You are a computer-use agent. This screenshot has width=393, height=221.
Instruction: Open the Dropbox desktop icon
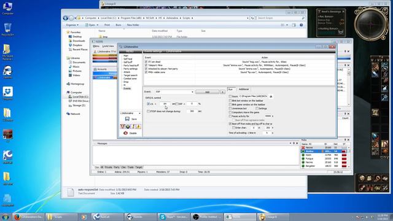7,93
